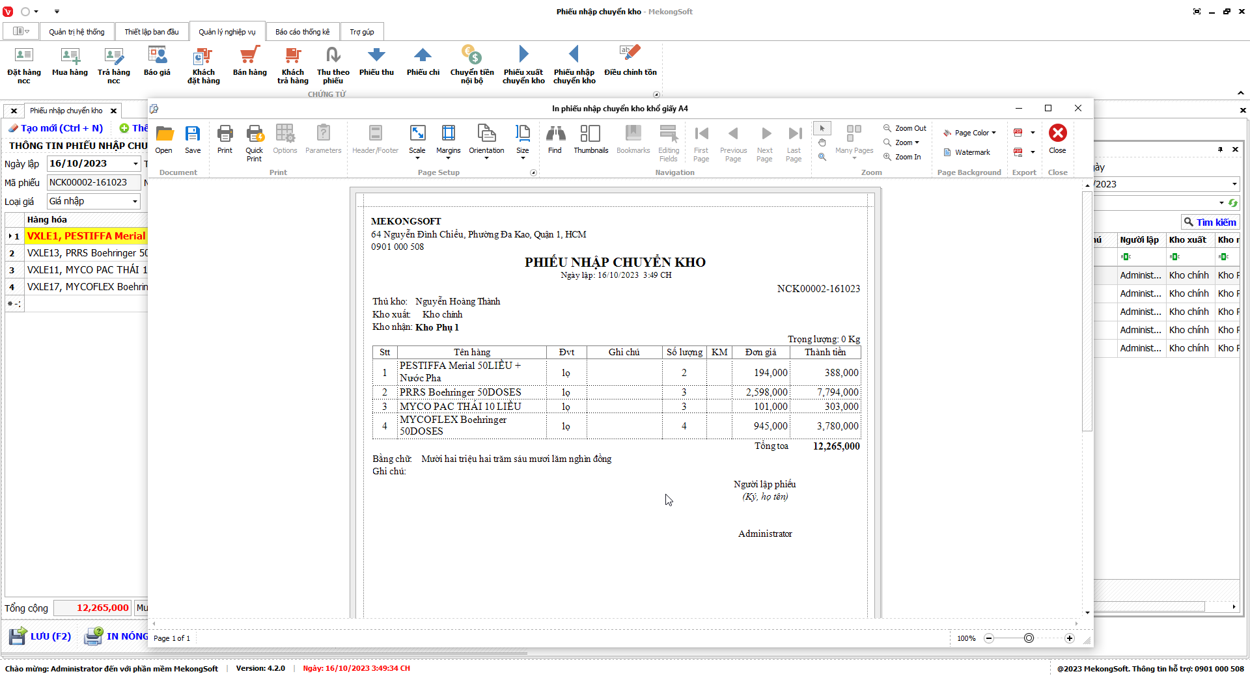Open Phiếu nhập chuyển kho ribbon icon
The width and height of the screenshot is (1250, 676).
point(574,65)
